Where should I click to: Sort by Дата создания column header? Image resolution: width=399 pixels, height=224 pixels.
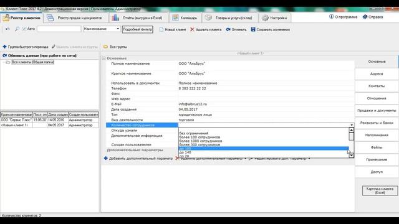(58, 114)
